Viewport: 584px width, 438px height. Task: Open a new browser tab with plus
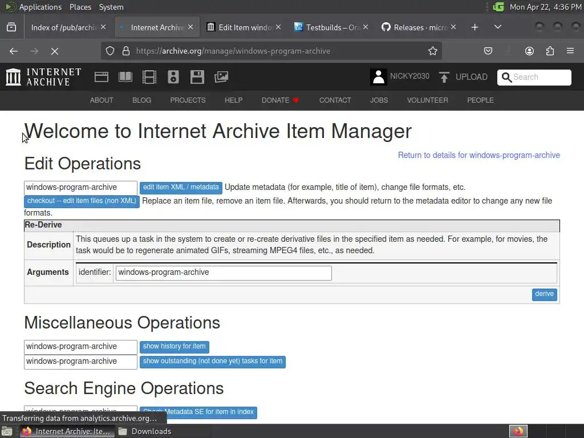474,27
